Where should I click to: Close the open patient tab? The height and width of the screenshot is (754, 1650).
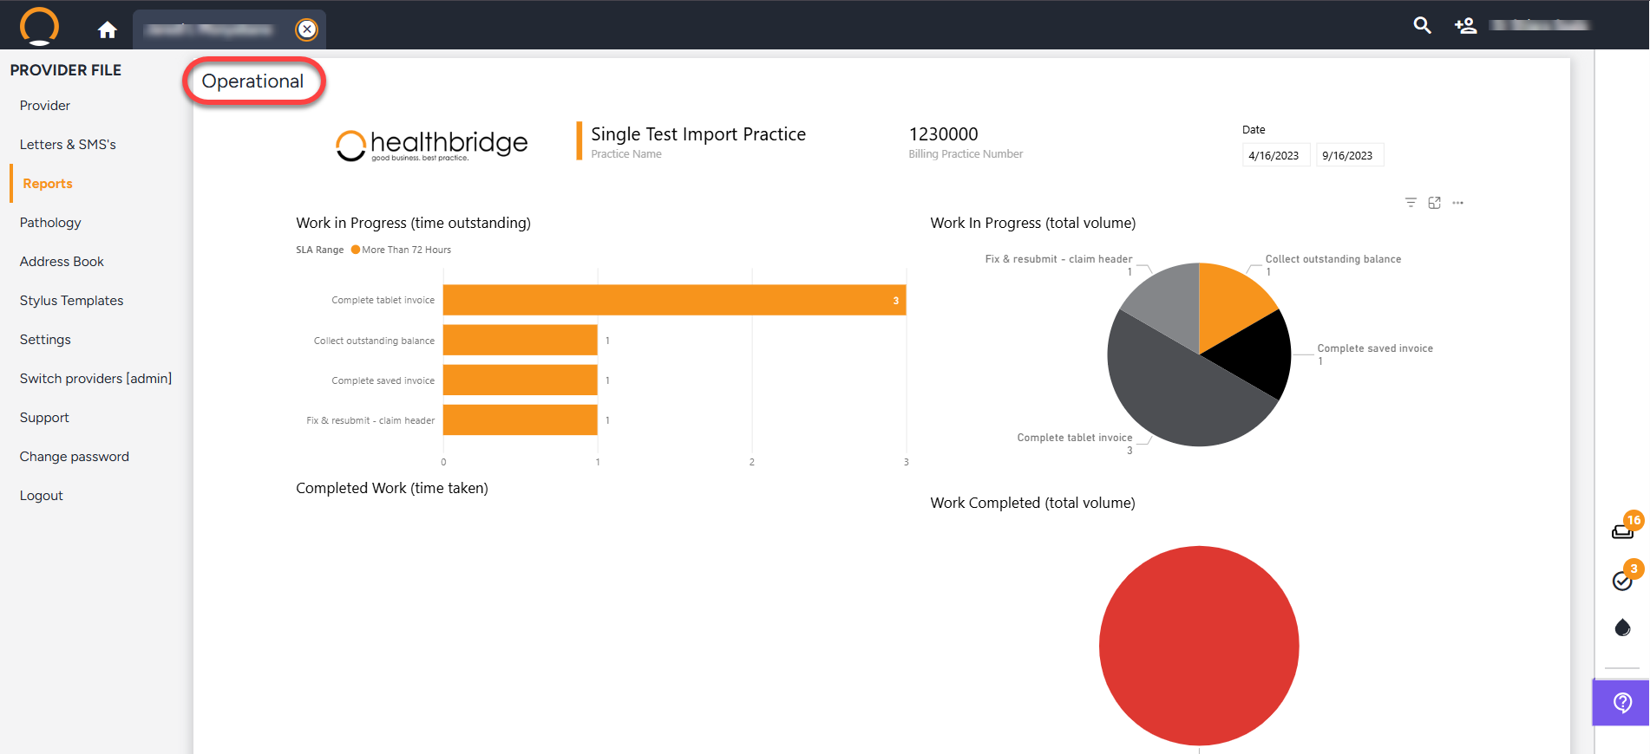pos(306,29)
